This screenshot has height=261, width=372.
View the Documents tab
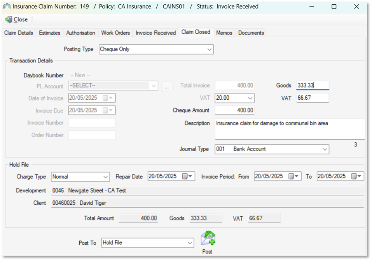click(x=251, y=33)
